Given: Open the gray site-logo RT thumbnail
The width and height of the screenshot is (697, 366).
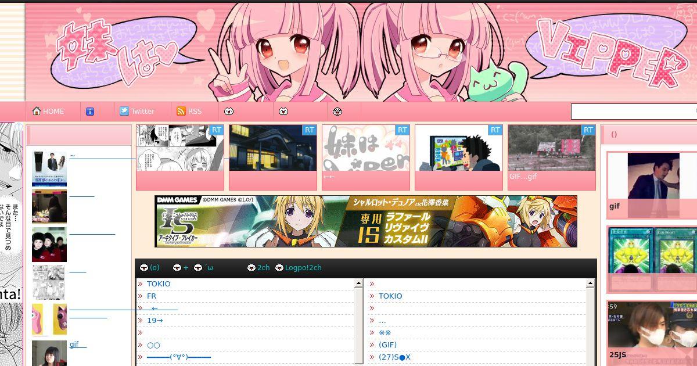Looking at the screenshot, I should [x=366, y=148].
